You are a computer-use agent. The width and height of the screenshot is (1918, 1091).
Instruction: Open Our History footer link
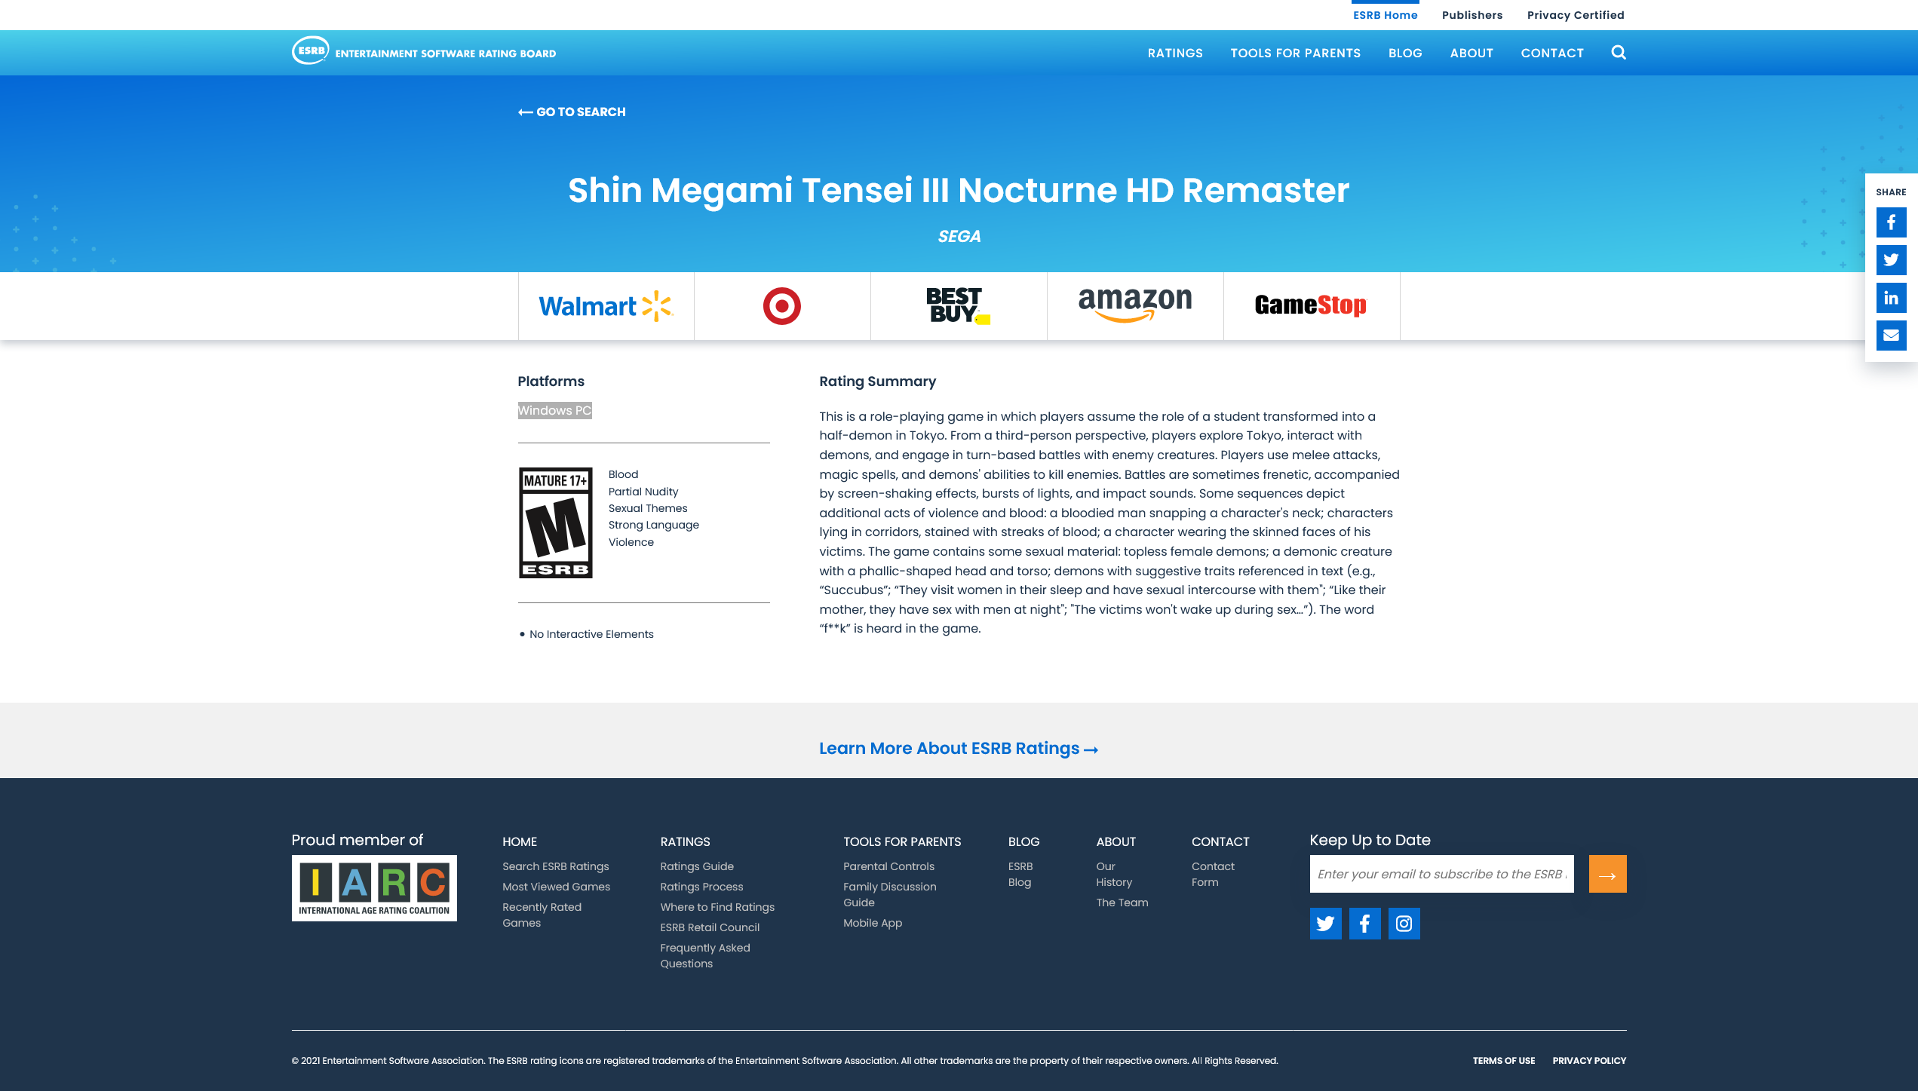click(1114, 874)
